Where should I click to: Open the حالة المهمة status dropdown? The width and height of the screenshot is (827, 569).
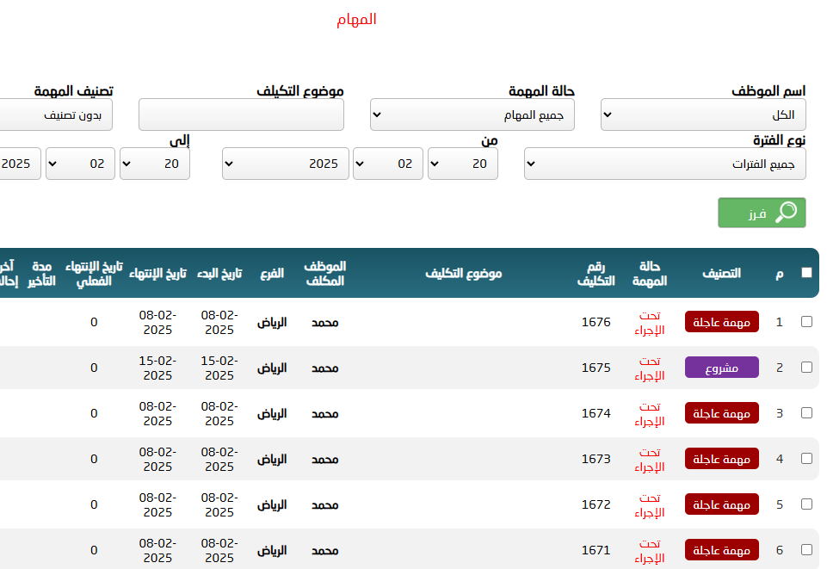(472, 114)
